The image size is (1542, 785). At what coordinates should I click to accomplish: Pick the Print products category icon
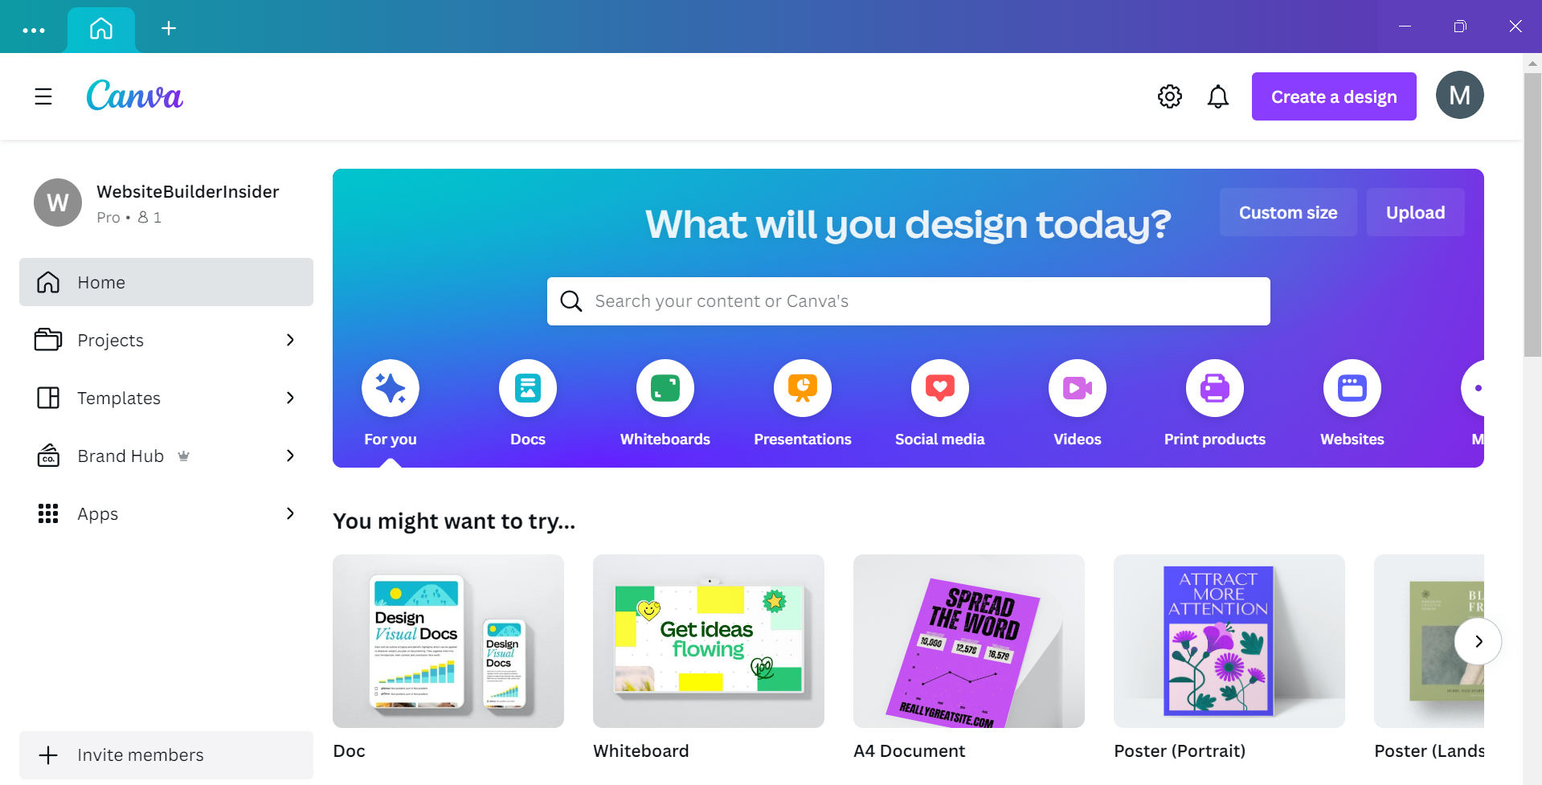1214,388
